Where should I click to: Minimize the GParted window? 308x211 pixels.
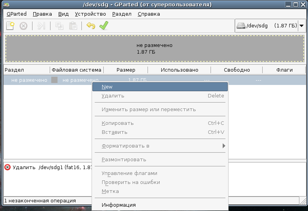(288, 4)
